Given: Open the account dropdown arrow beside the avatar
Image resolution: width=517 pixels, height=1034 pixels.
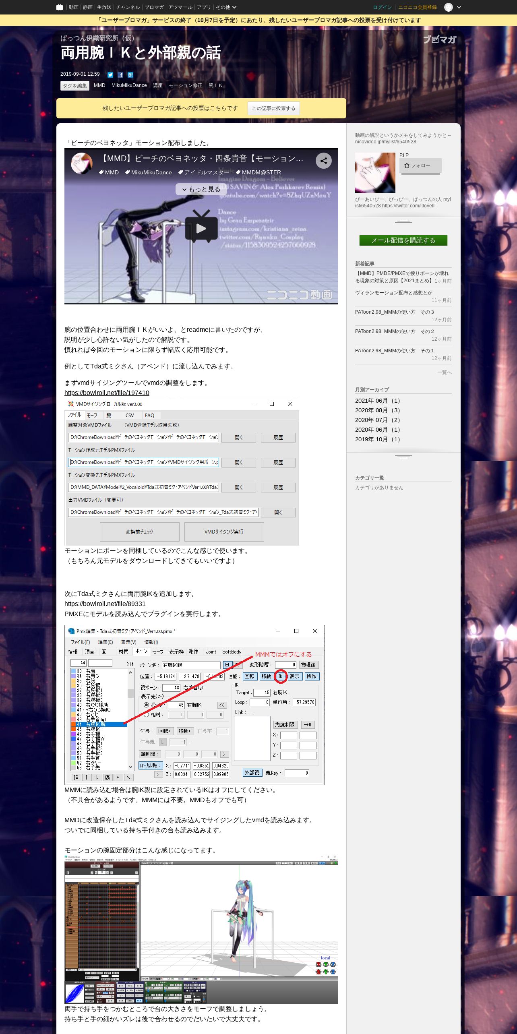Looking at the screenshot, I should point(459,7).
